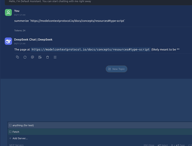192x146 pixels.
Task: Regenerate the DeepSeek response
Action: pos(25,57)
